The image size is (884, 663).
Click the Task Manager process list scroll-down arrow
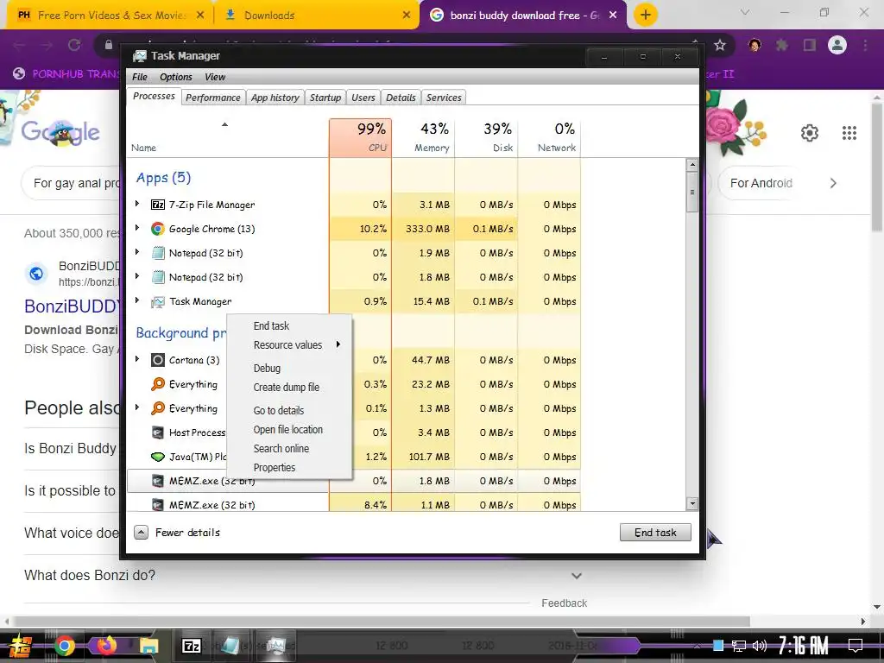pos(692,504)
